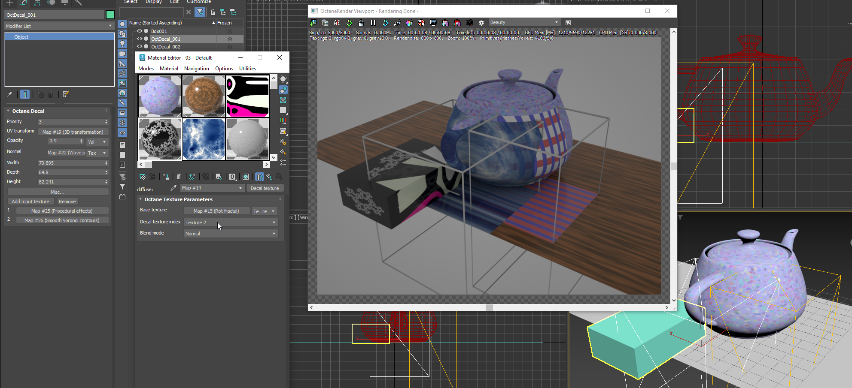The width and height of the screenshot is (852, 388).
Task: Click the Add Input texture button
Action: [30, 202]
